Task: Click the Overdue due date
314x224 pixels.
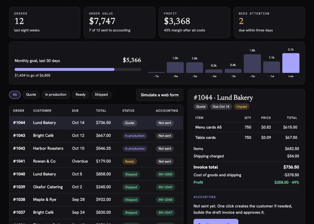Action: coord(80,161)
